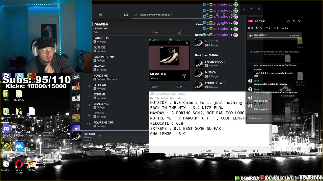Switch to the Queue tab

pos(199,24)
